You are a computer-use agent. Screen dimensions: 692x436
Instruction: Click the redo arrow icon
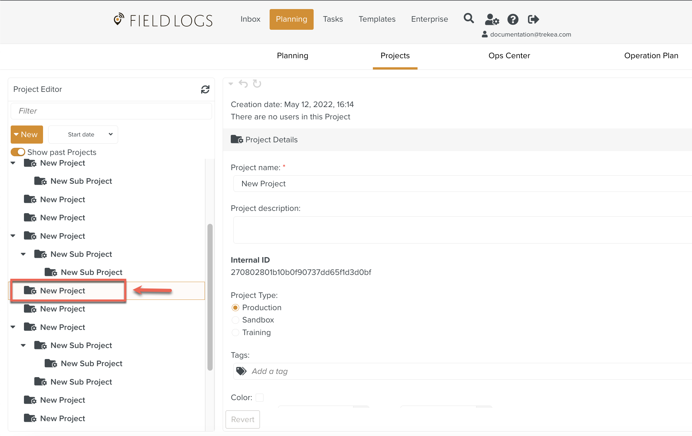(257, 84)
